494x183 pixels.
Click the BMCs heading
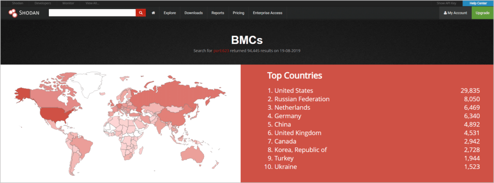247,40
